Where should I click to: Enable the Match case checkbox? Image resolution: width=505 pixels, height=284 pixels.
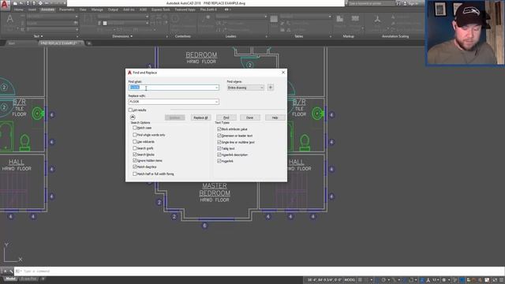pos(135,128)
